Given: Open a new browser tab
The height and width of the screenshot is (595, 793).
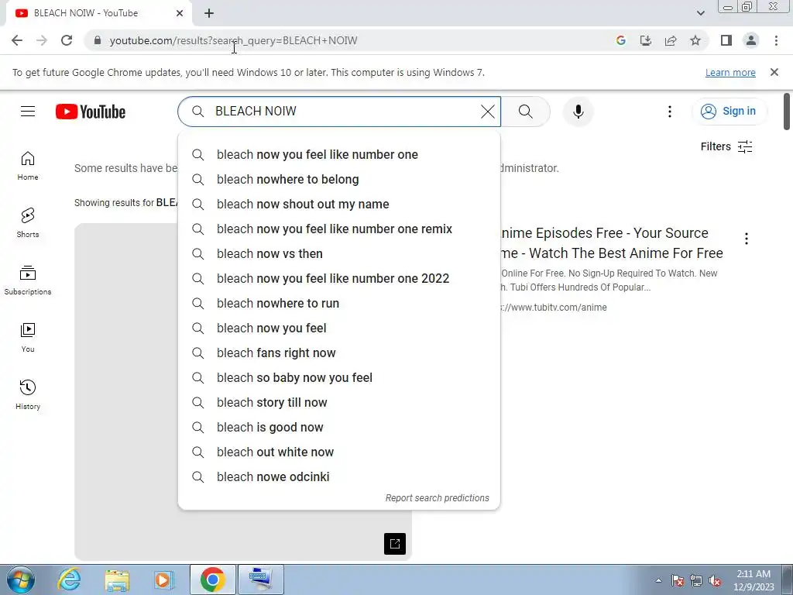Looking at the screenshot, I should 209,14.
